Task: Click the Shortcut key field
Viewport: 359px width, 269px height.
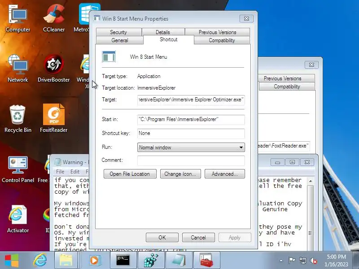Action: (x=191, y=134)
